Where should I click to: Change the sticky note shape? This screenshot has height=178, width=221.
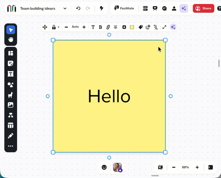pyautogui.click(x=124, y=27)
